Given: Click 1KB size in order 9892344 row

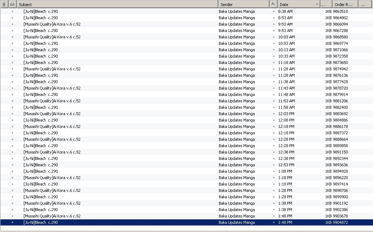Looking at the screenshot, I should (x=328, y=158).
